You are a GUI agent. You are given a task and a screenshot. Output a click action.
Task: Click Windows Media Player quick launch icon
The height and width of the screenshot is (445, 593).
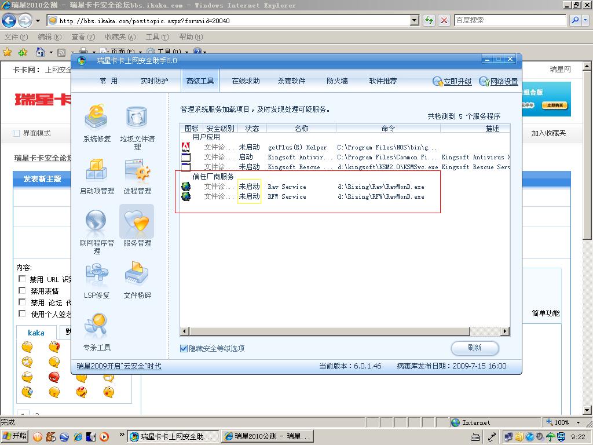104,437
